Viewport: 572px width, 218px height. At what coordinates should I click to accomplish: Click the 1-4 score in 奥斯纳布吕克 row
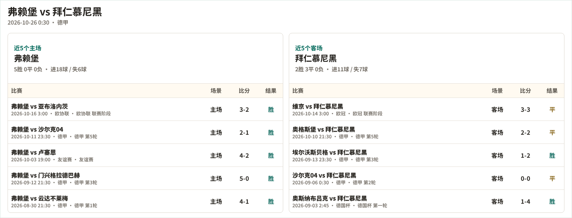point(526,201)
